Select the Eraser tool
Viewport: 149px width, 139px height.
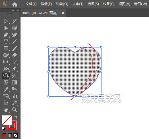(15, 55)
